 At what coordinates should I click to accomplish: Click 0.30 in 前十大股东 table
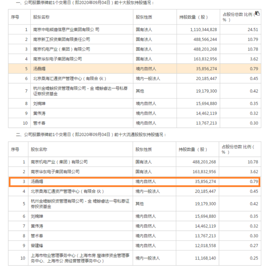(x=254, y=123)
